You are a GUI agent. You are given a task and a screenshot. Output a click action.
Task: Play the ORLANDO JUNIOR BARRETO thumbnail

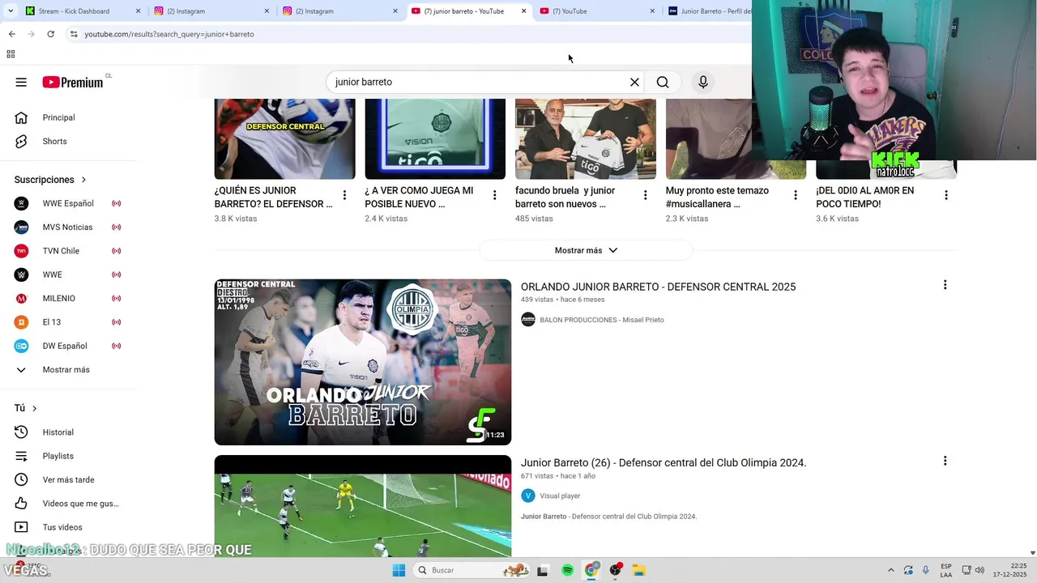click(x=363, y=362)
